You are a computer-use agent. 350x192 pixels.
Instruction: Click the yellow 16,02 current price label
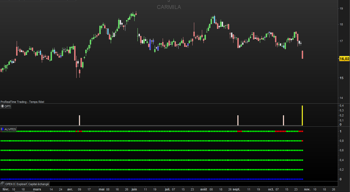point(344,59)
